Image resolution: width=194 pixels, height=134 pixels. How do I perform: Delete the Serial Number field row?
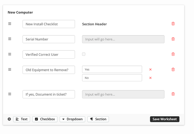(x=173, y=39)
